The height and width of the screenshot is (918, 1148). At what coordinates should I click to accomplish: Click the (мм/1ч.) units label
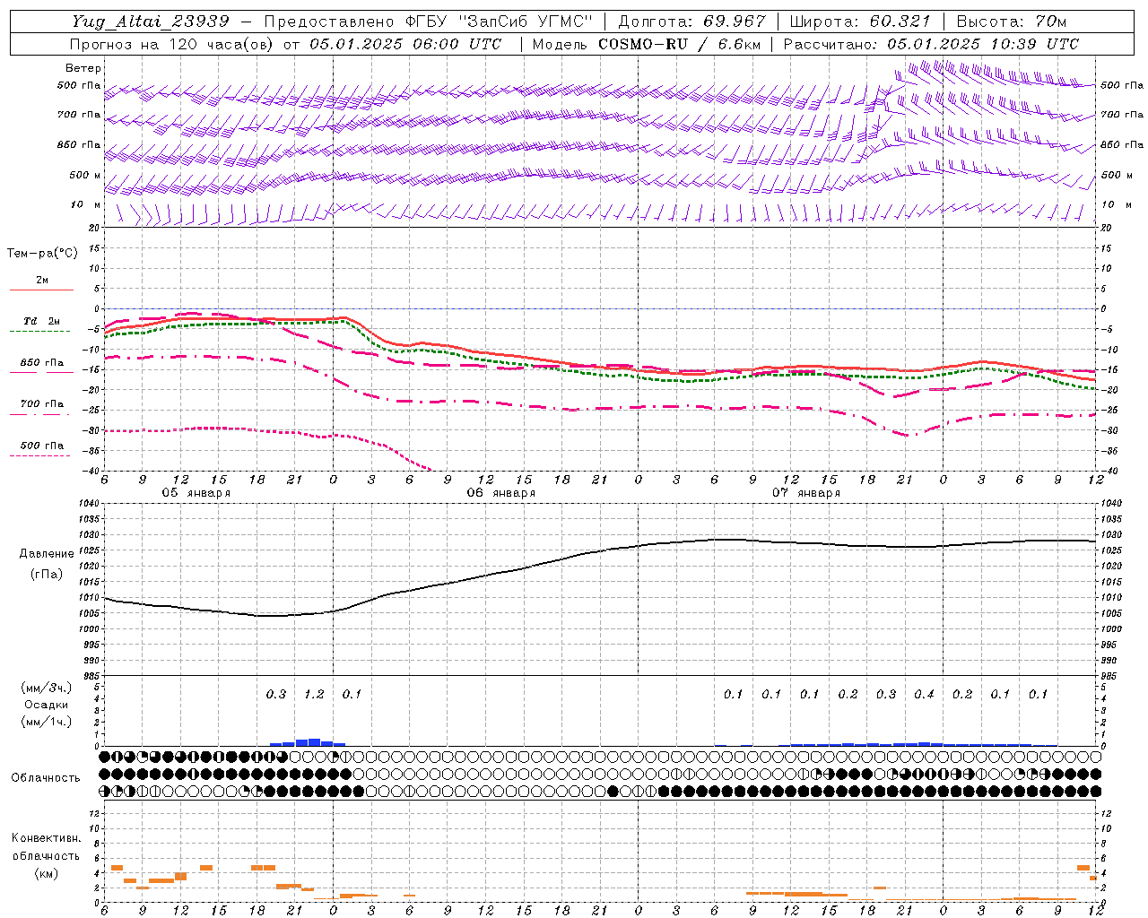pyautogui.click(x=46, y=722)
